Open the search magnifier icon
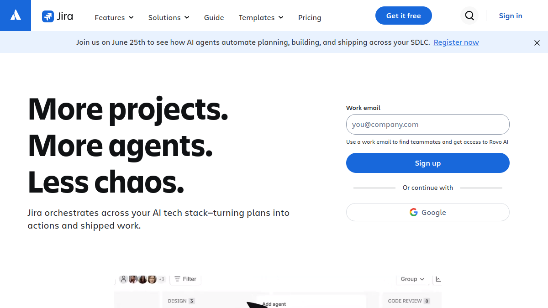Screen dimensions: 548x308 coord(469,16)
